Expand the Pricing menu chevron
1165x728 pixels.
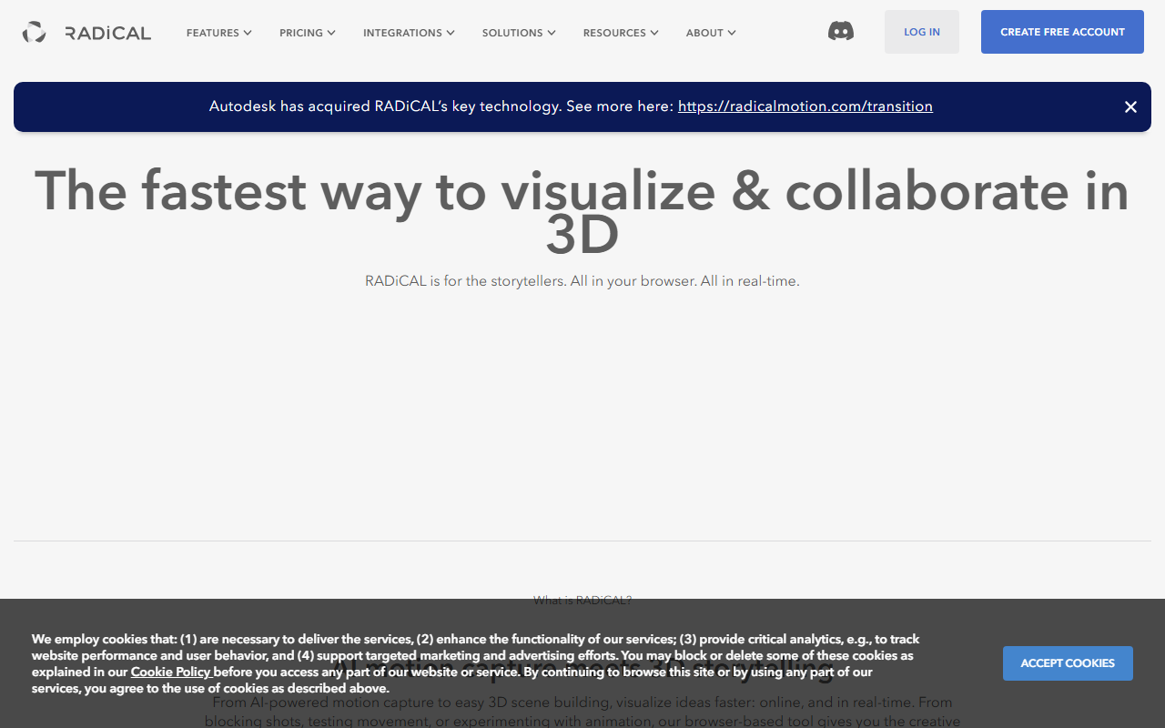(331, 33)
